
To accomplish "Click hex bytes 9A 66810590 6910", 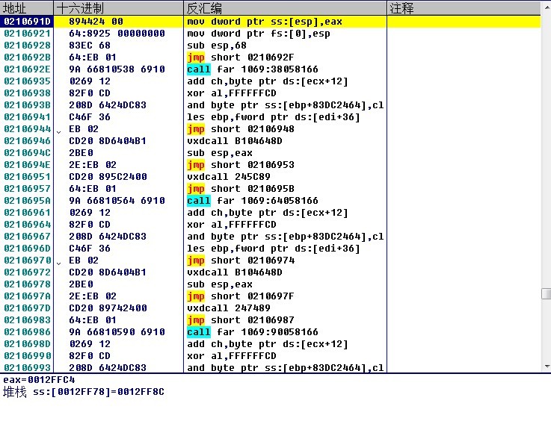I will (117, 331).
